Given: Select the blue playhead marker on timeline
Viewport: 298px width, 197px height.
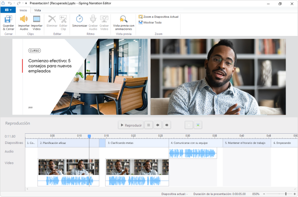Looking at the screenshot, I should click(89, 136).
